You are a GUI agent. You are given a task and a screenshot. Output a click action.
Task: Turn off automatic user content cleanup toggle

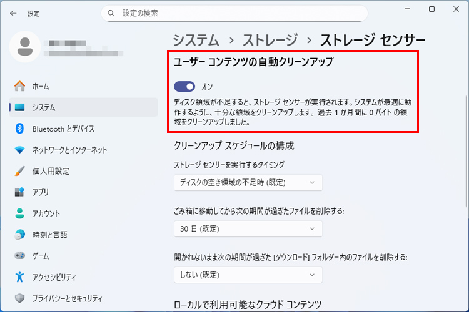[x=184, y=87]
